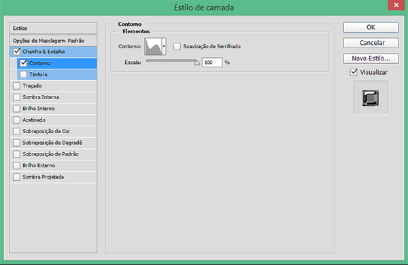Screen dimensions: 408x265
Task: Select the Brilho Interno label
Action: pos(39,109)
